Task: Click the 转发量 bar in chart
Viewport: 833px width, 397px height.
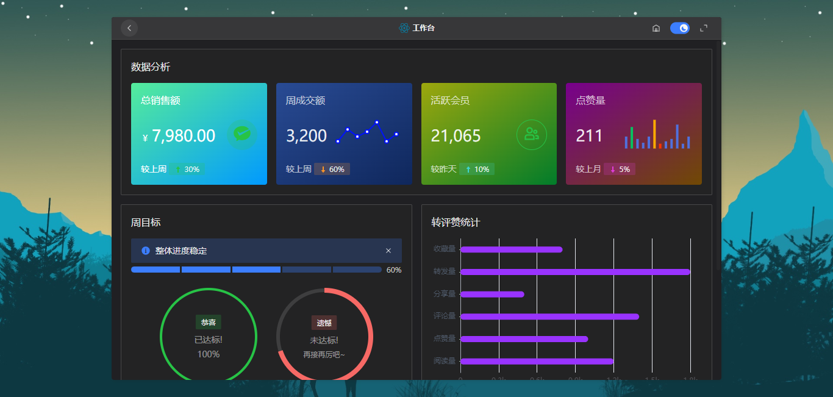Action: (x=575, y=272)
